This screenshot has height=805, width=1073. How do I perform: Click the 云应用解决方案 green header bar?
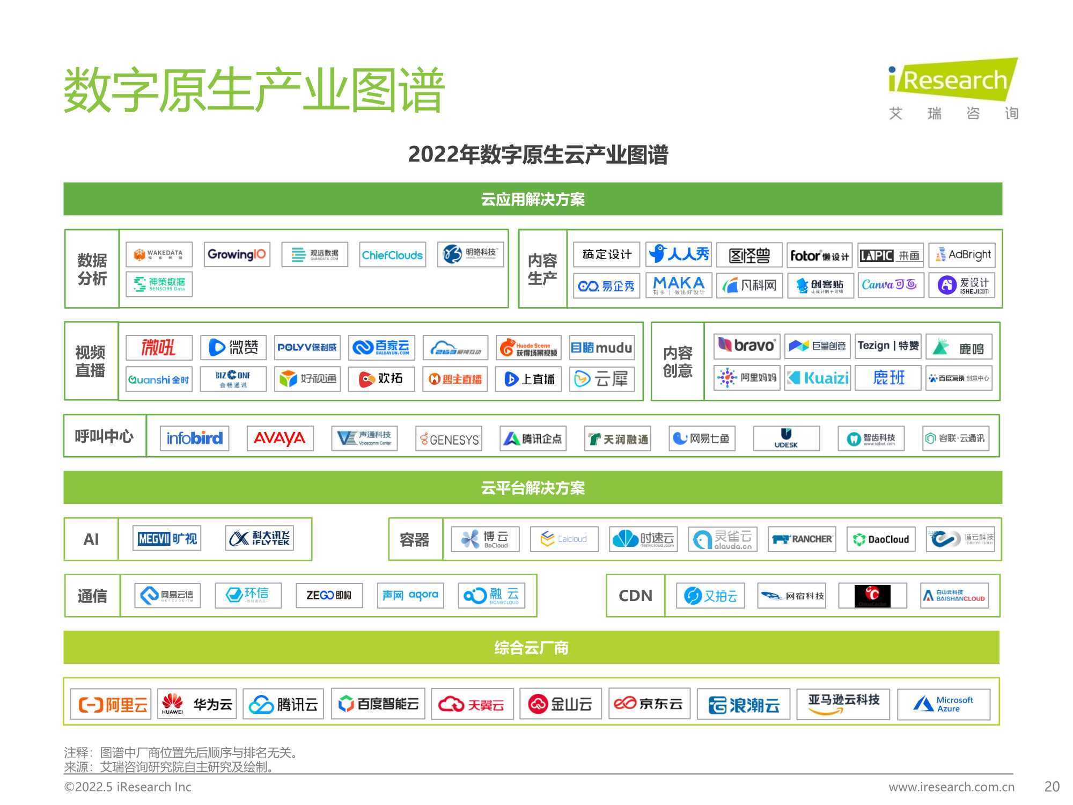[x=533, y=199]
